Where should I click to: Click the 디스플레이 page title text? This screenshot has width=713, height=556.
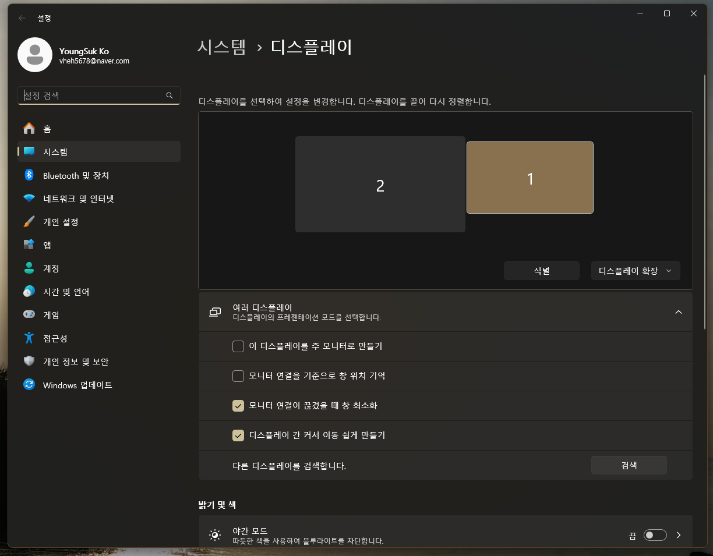tap(312, 47)
